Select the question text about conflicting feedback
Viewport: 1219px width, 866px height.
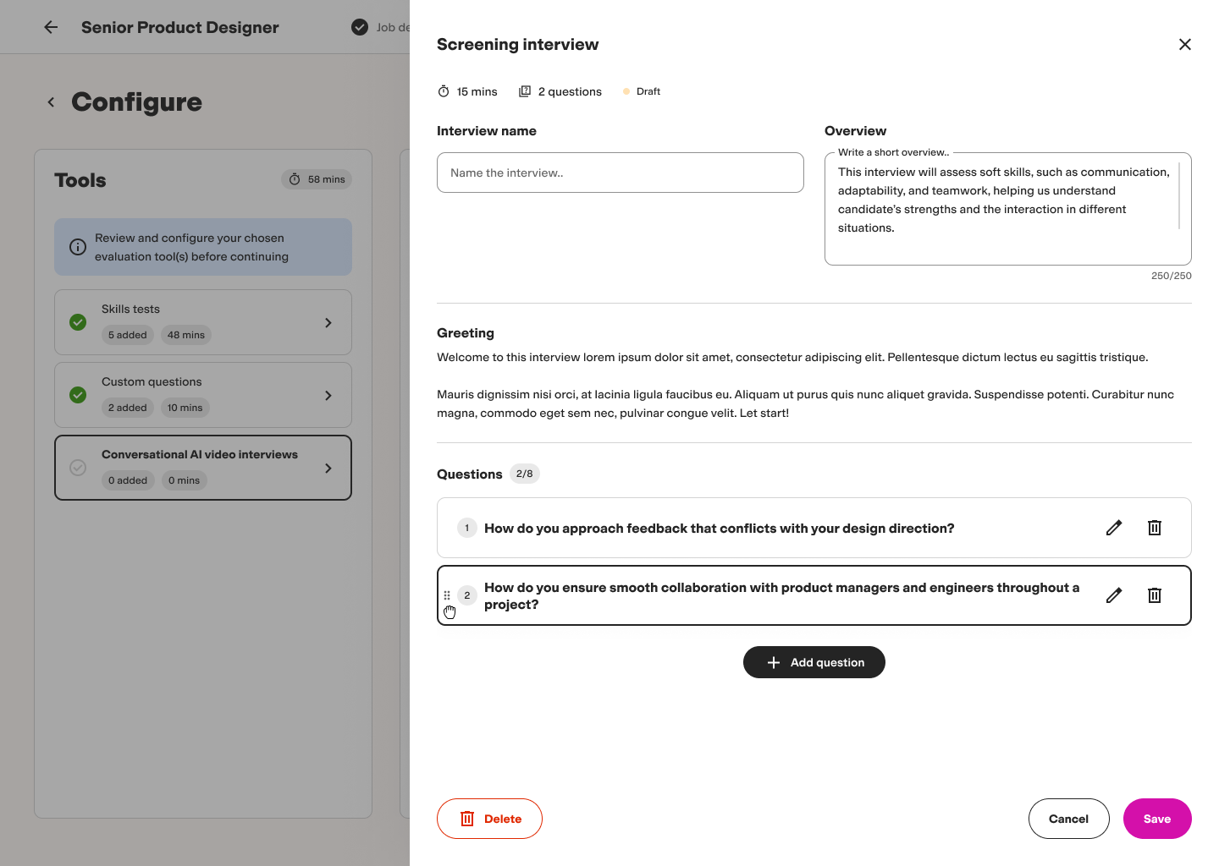click(720, 528)
